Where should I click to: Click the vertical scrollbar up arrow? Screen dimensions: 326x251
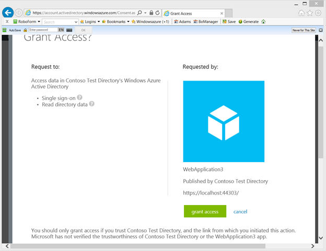[321, 40]
